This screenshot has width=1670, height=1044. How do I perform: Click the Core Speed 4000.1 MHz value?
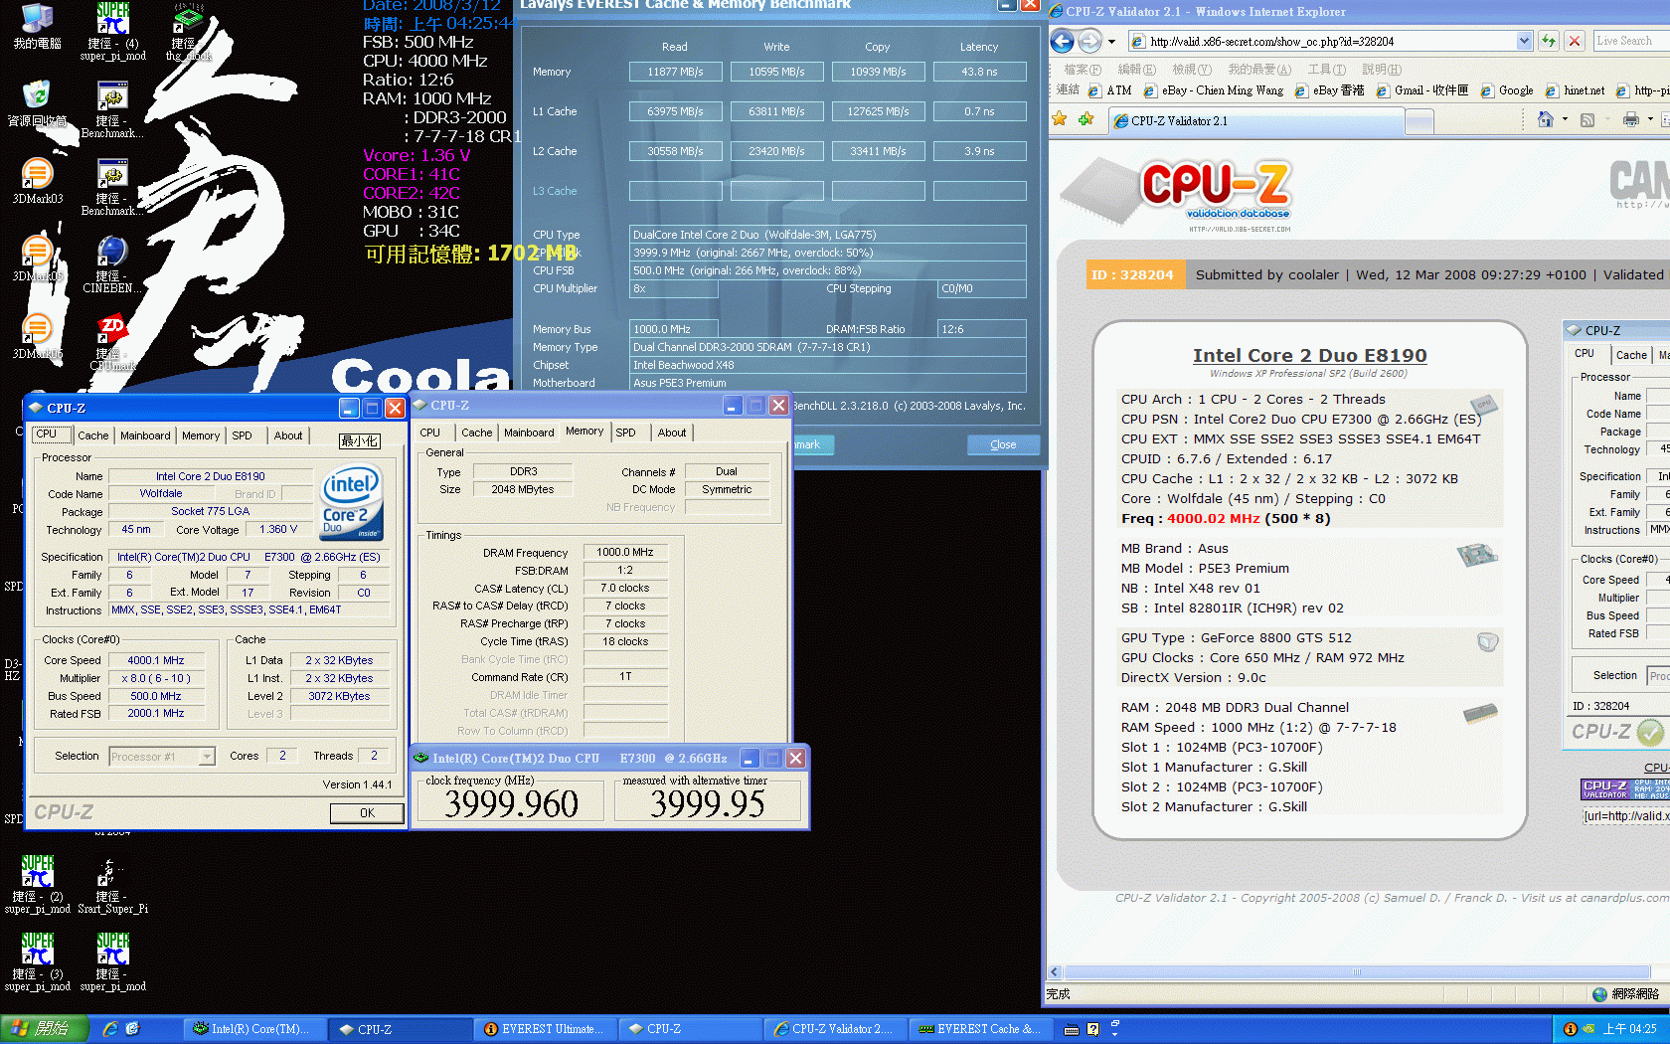(x=155, y=660)
